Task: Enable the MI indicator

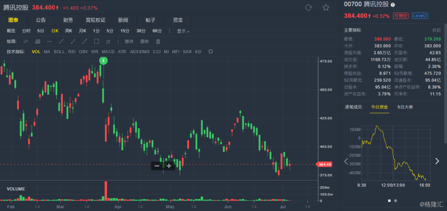Action: pos(166,51)
